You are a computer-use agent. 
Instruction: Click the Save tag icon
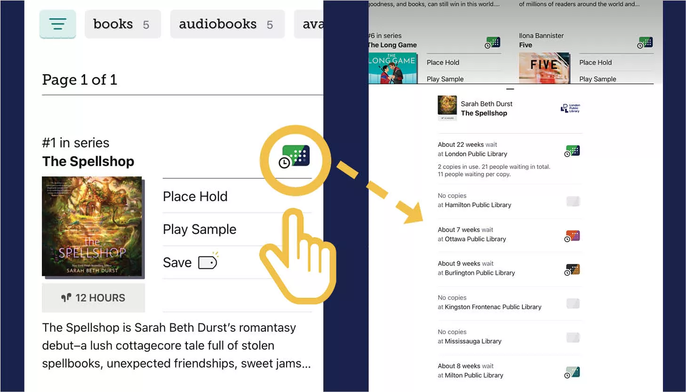[207, 262]
